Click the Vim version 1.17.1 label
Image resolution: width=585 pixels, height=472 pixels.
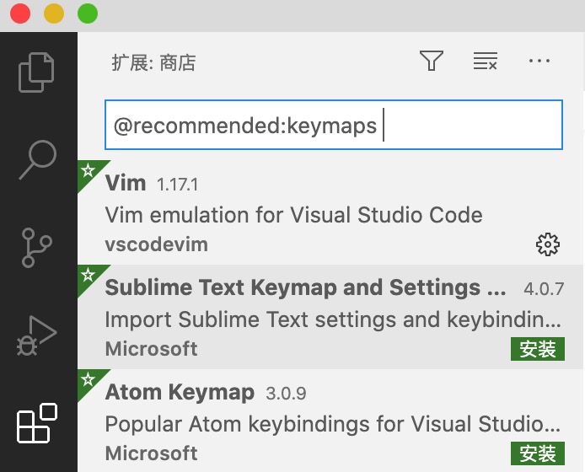[x=178, y=185]
